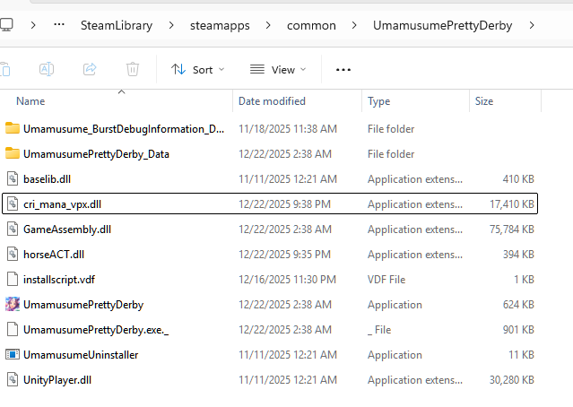Click the 901 KB size cell
Screen dimensions: 573x407
coord(518,330)
